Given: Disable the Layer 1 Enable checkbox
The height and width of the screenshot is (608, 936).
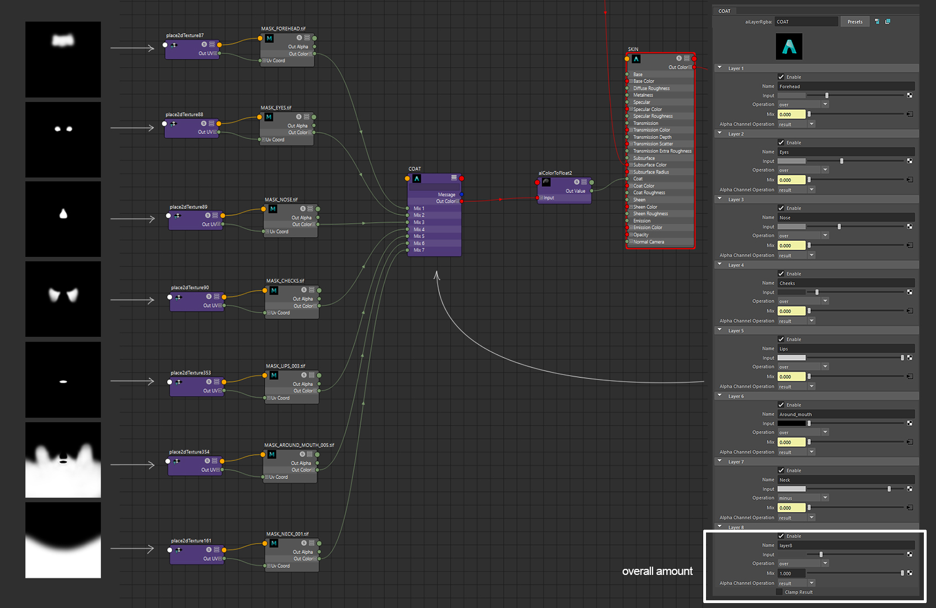Looking at the screenshot, I should coord(781,77).
